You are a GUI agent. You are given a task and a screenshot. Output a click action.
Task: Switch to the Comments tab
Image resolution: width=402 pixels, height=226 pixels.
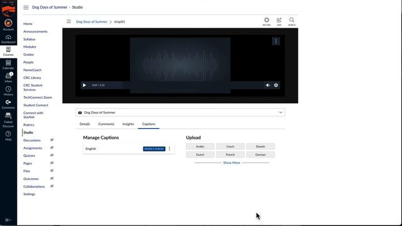point(106,124)
